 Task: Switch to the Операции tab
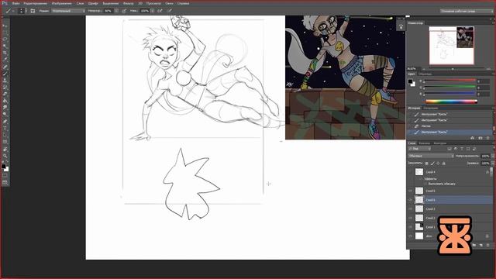(x=431, y=108)
